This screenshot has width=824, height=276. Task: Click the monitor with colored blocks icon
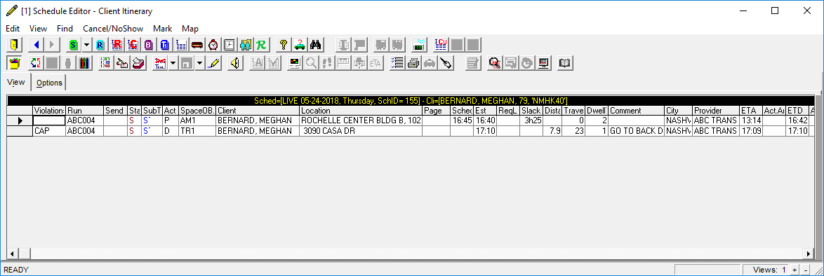[x=295, y=63]
